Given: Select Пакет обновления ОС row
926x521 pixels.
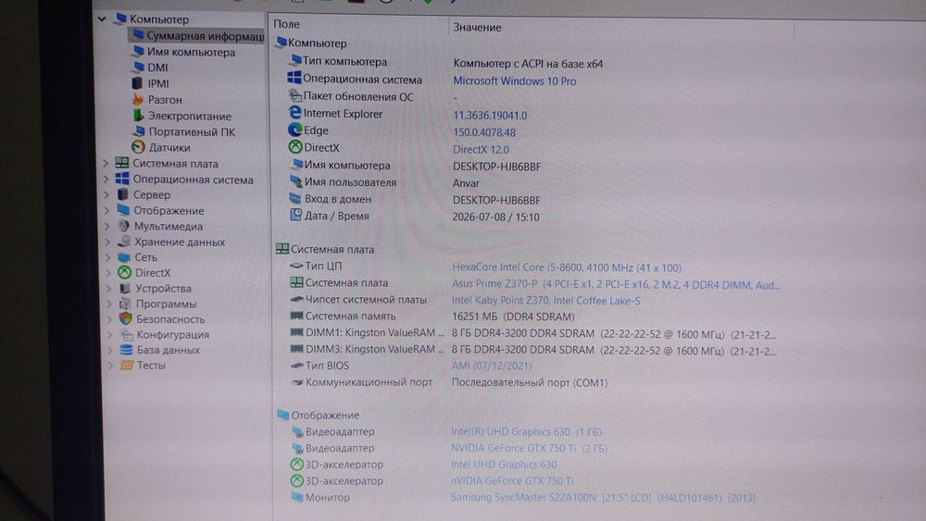Looking at the screenshot, I should 372,97.
